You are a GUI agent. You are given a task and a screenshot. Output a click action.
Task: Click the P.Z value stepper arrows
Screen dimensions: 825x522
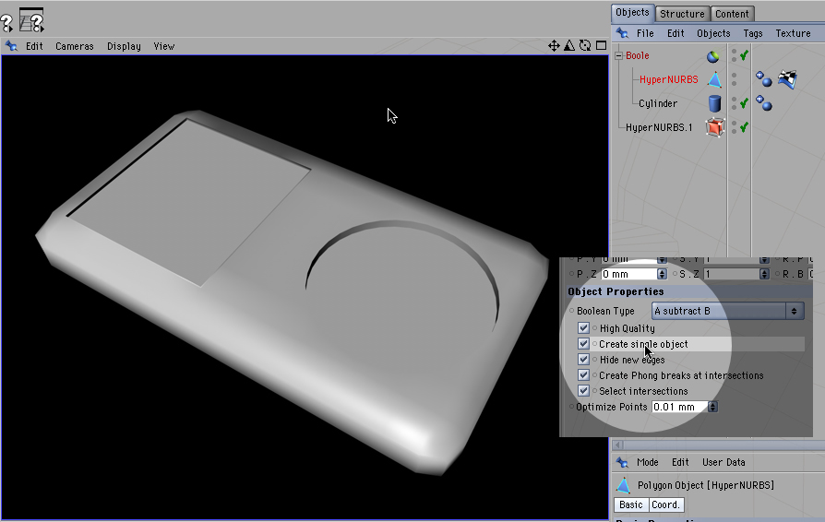662,274
